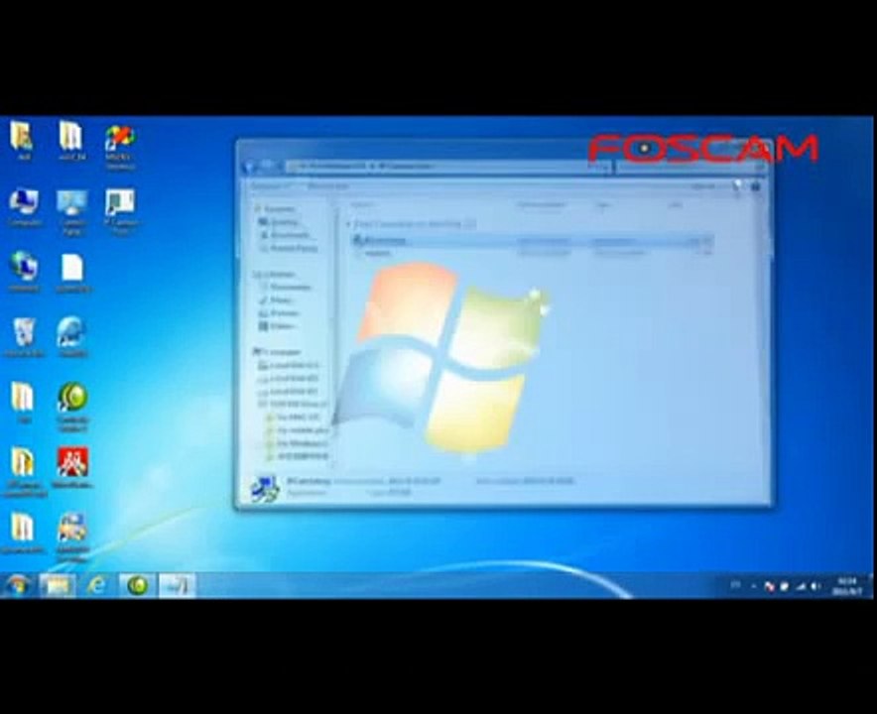Show hidden system tray icons arrow
Image resolution: width=877 pixels, height=714 pixels.
[753, 586]
